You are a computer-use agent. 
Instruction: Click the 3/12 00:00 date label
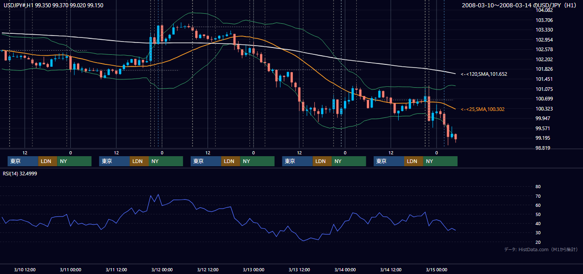point(162,269)
